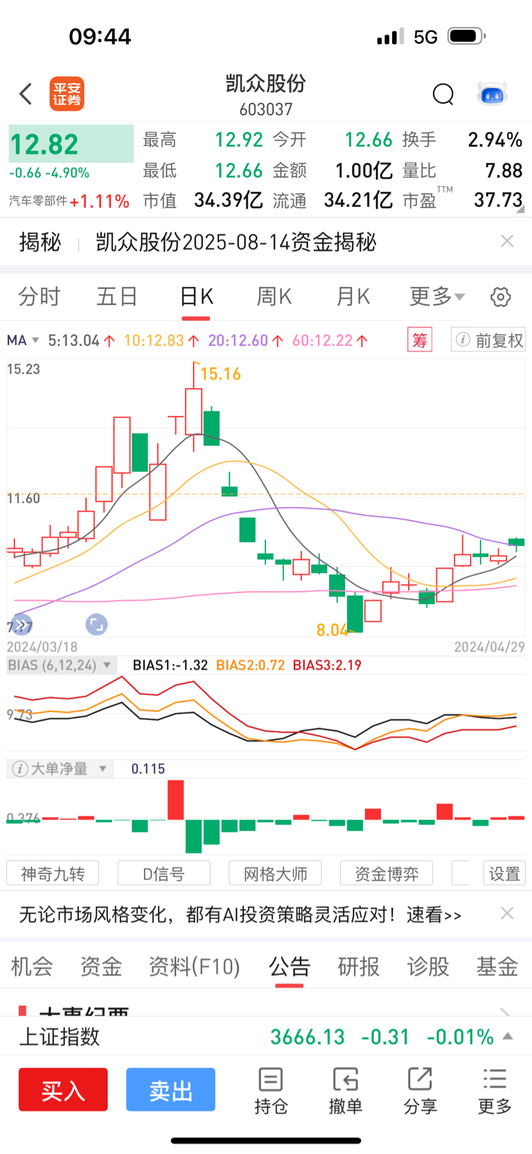The width and height of the screenshot is (532, 1154).
Task: Tap the current price 12.82
Action: point(44,144)
